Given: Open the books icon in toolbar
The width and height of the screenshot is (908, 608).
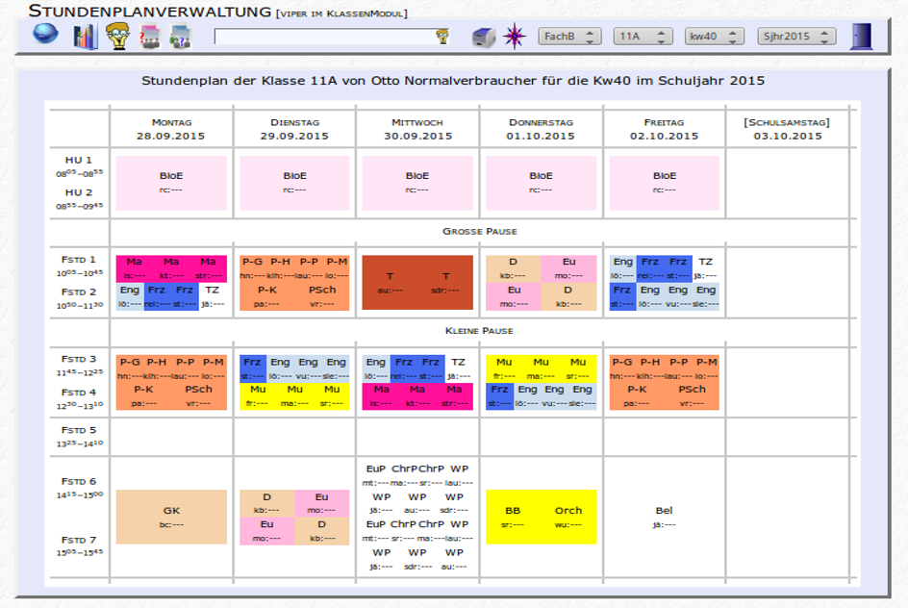Looking at the screenshot, I should point(86,37).
